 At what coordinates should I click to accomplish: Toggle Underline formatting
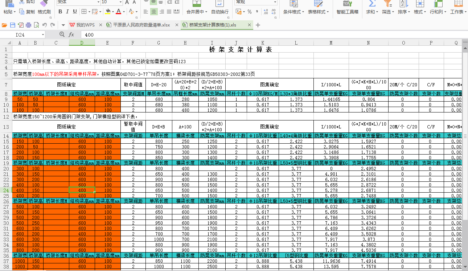[x=74, y=12]
